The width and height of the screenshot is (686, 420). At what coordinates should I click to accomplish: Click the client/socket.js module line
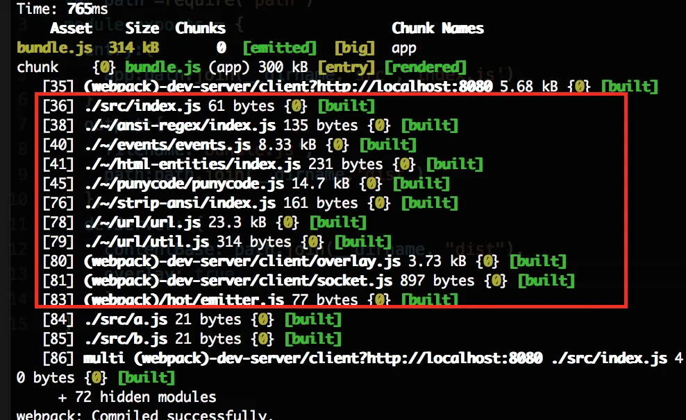pyautogui.click(x=308, y=280)
